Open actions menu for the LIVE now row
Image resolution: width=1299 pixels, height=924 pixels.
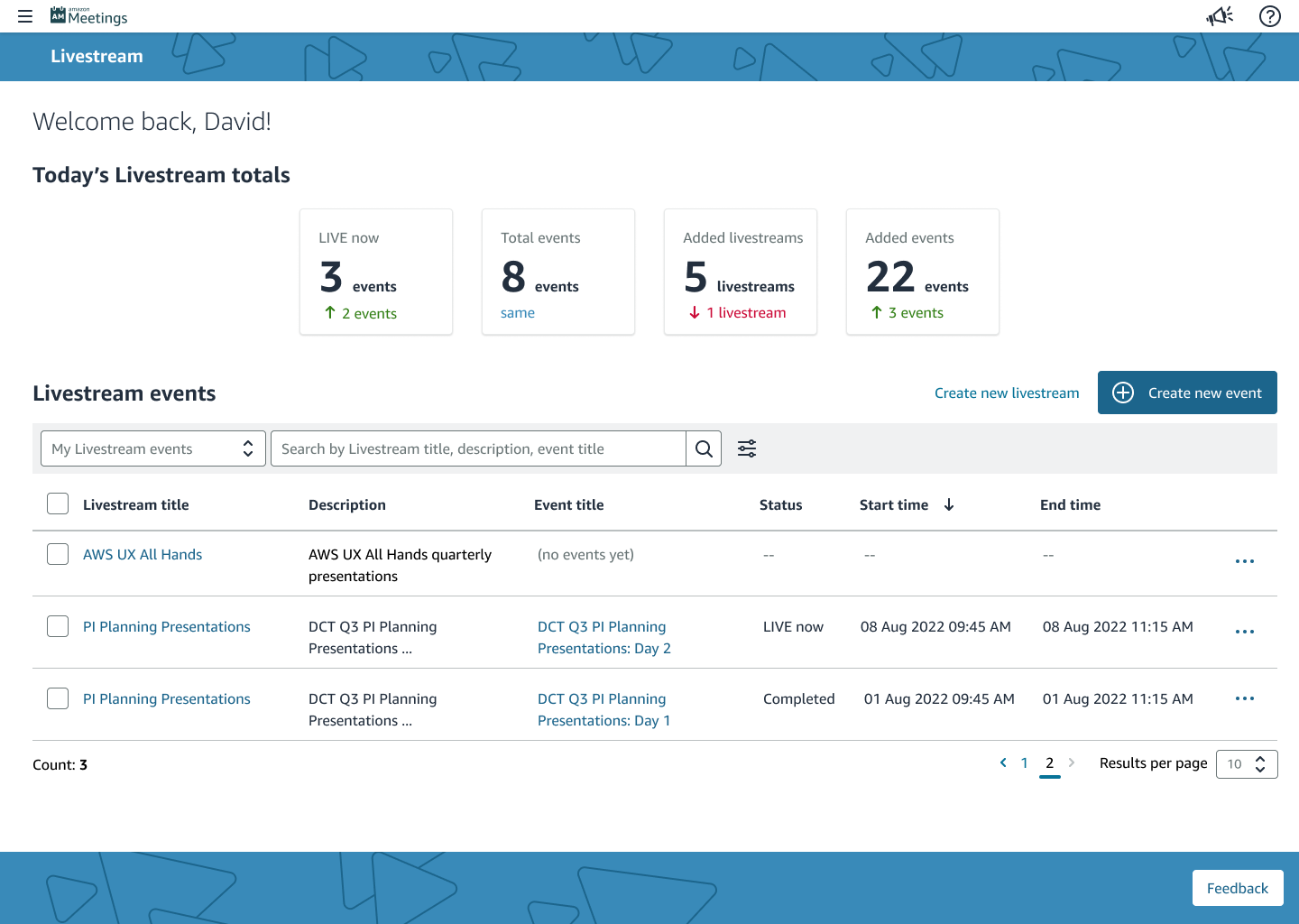coord(1244,632)
